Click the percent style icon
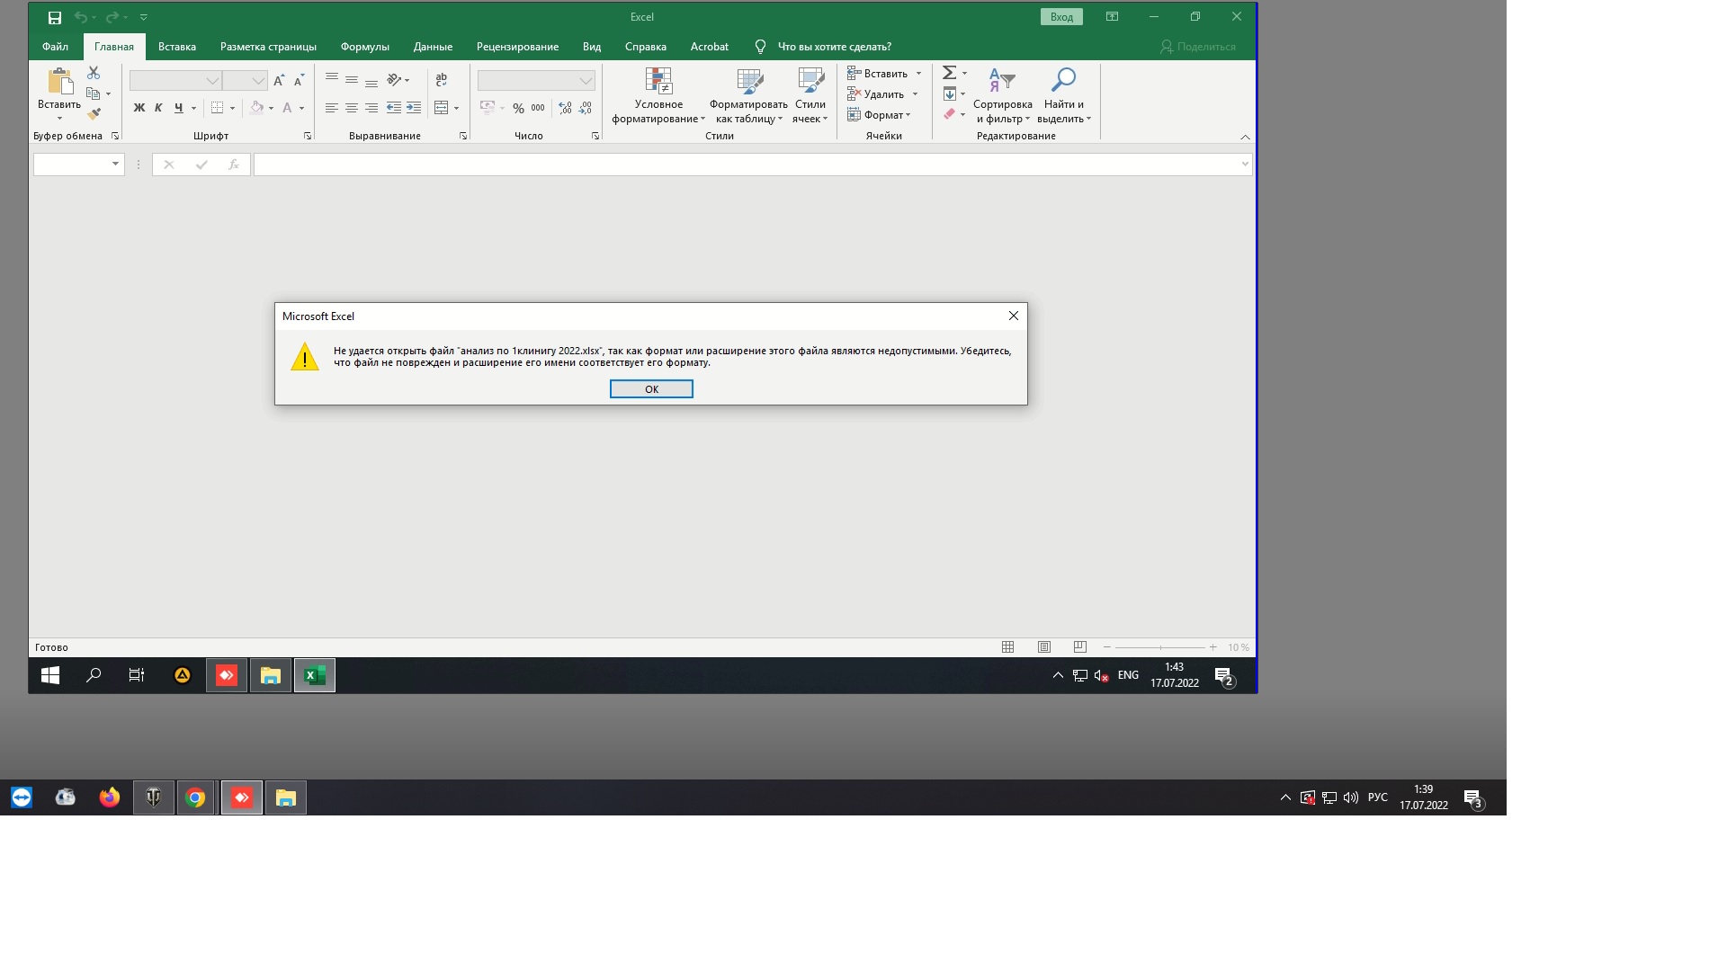1727x971 pixels. [x=518, y=108]
